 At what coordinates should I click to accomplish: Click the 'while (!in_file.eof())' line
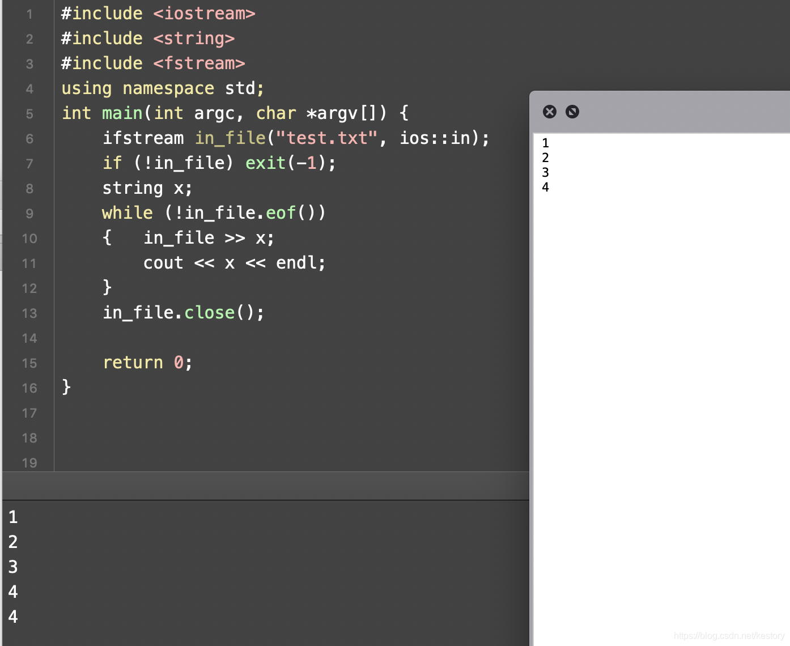(214, 213)
